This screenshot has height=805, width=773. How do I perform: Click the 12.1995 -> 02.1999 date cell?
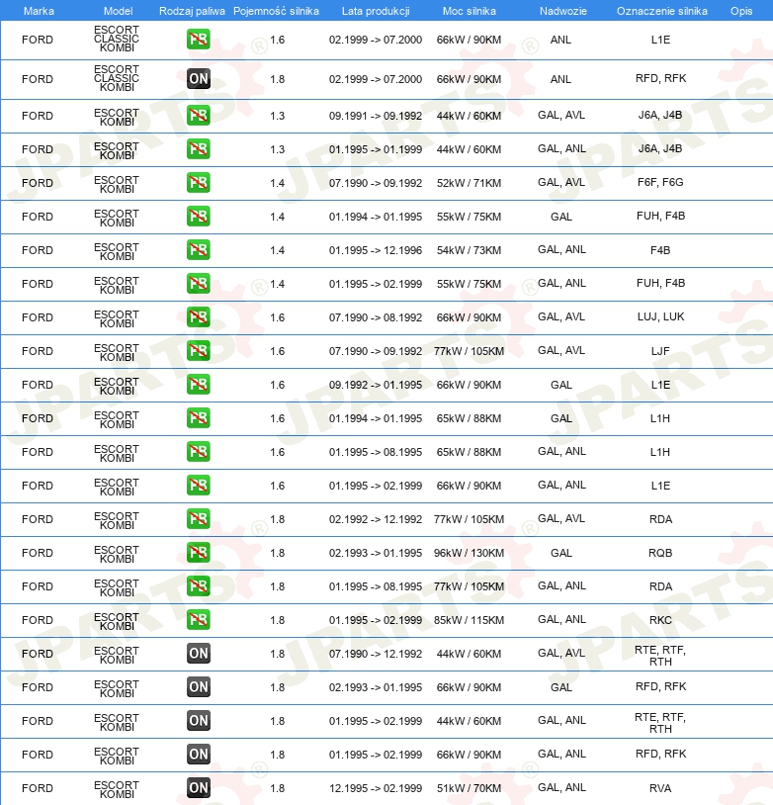[x=376, y=788]
